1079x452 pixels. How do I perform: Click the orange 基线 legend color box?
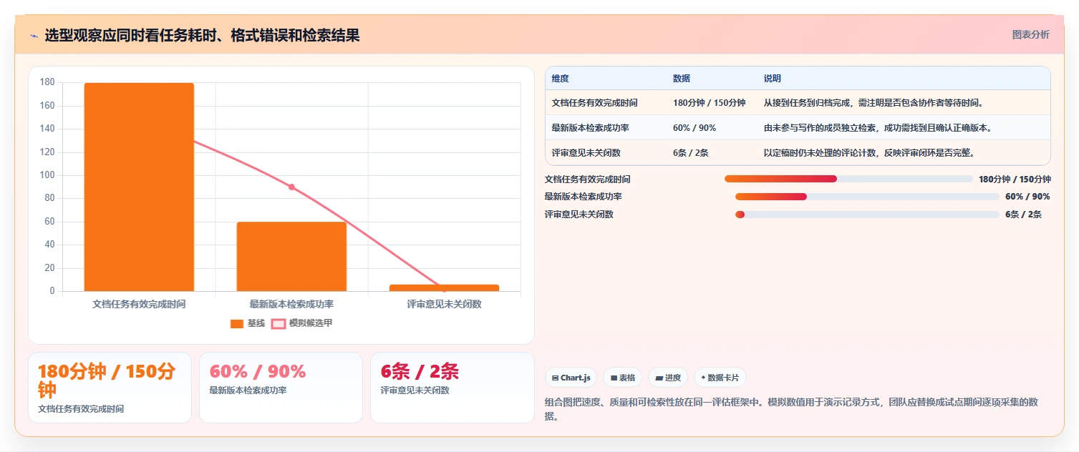[237, 323]
